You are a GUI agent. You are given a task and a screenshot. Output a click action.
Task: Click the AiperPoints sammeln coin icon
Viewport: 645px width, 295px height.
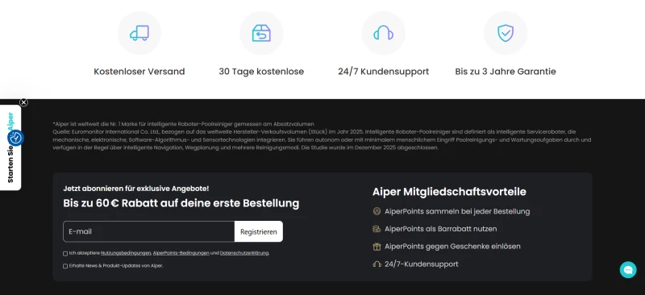point(376,211)
